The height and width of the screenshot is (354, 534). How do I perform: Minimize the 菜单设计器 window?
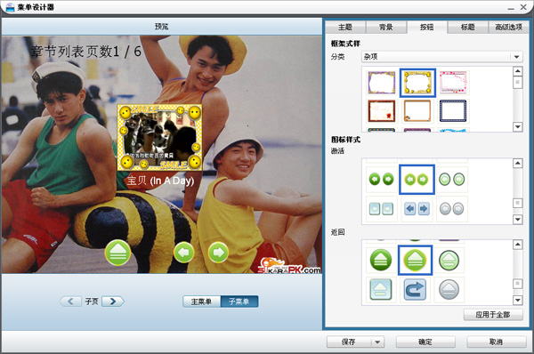point(511,8)
